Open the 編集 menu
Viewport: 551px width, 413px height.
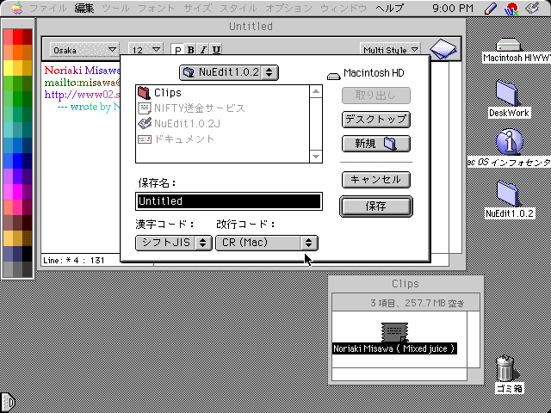click(84, 8)
